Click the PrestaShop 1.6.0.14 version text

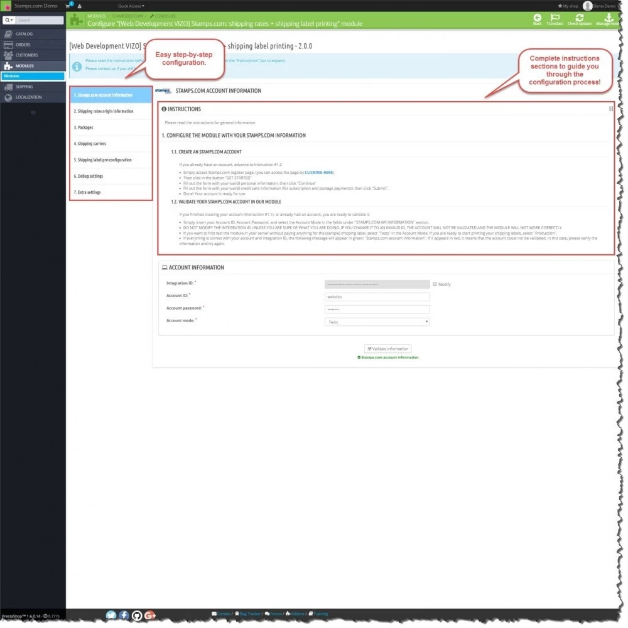click(21, 616)
